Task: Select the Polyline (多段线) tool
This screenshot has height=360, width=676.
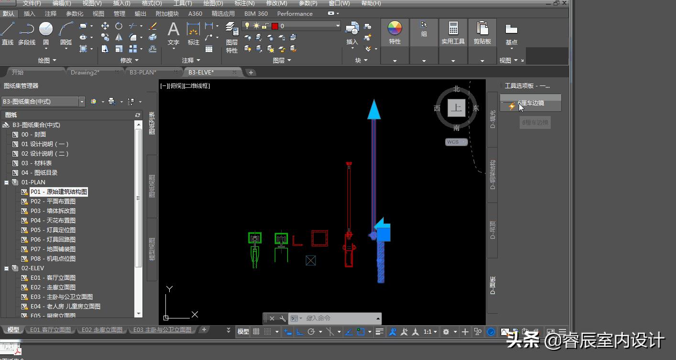Action: pyautogui.click(x=26, y=30)
